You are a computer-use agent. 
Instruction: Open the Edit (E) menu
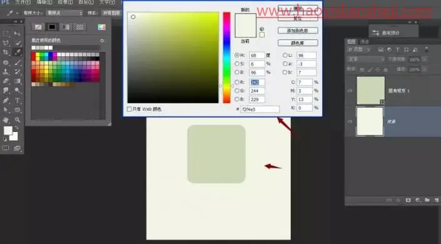click(44, 3)
